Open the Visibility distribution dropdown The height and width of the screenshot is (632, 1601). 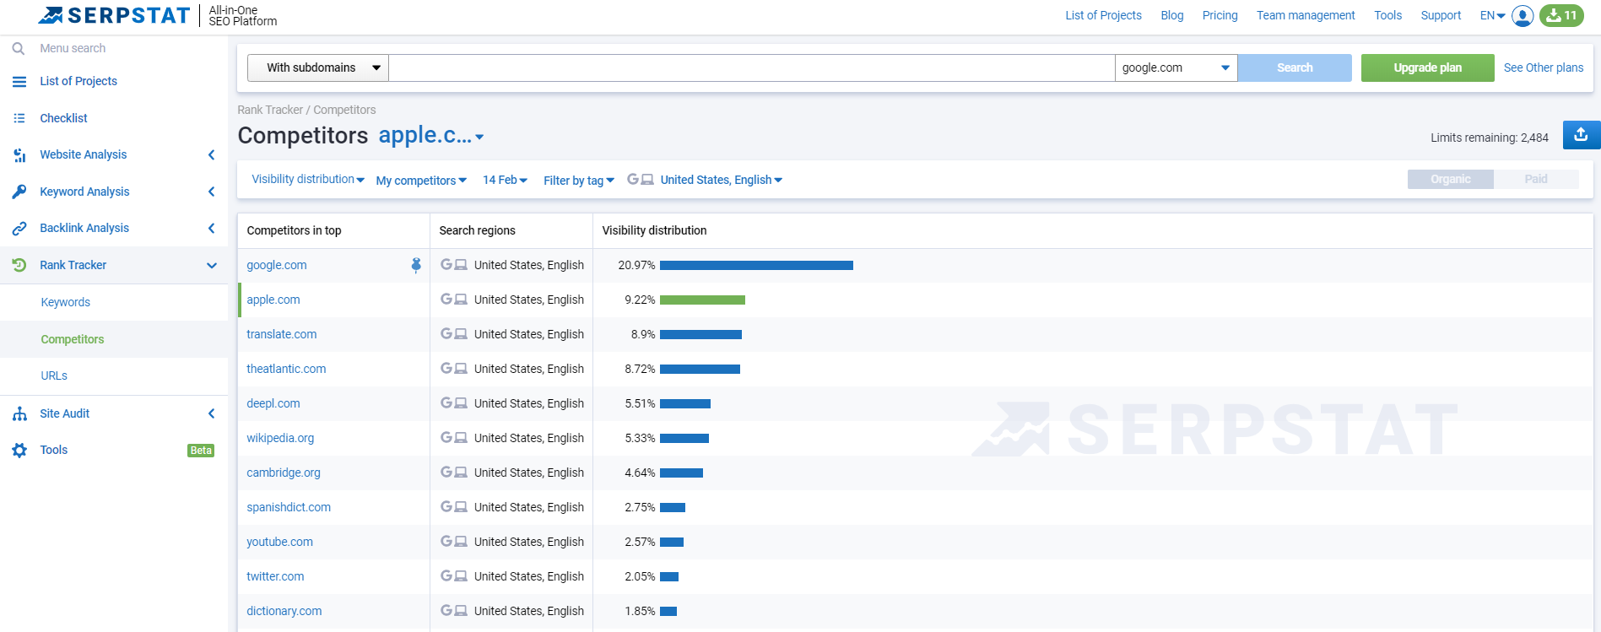pyautogui.click(x=308, y=179)
